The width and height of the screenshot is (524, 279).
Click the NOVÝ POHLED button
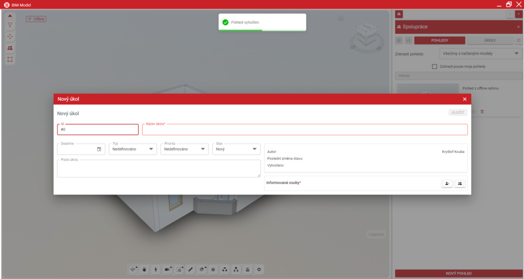pyautogui.click(x=458, y=273)
